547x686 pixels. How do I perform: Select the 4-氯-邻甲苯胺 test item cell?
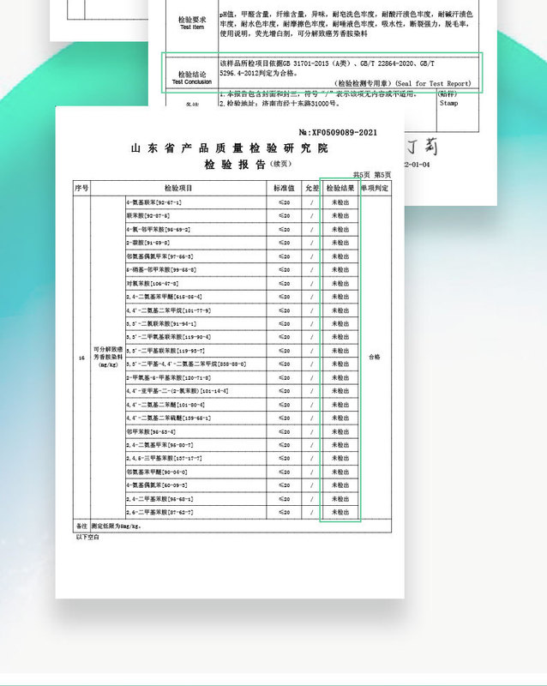[x=195, y=229]
